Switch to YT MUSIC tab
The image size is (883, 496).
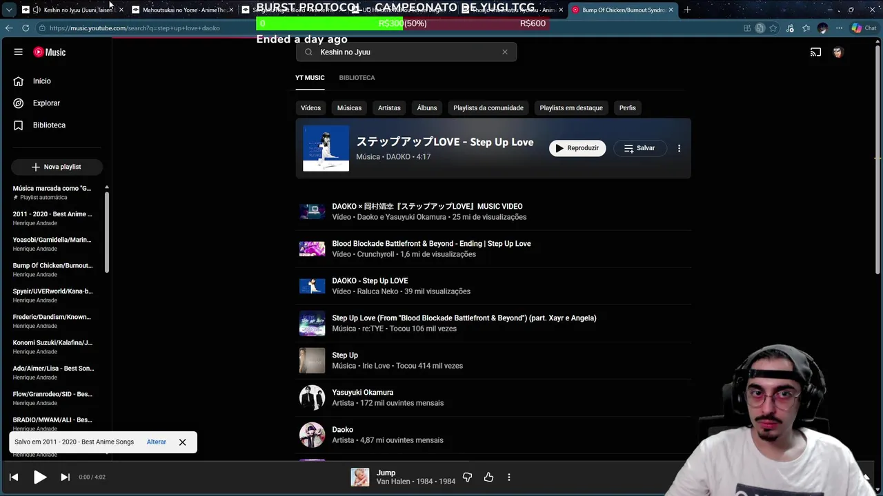(310, 77)
